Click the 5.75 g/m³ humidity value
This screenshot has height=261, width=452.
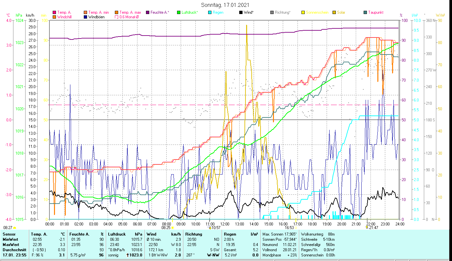click(x=78, y=255)
